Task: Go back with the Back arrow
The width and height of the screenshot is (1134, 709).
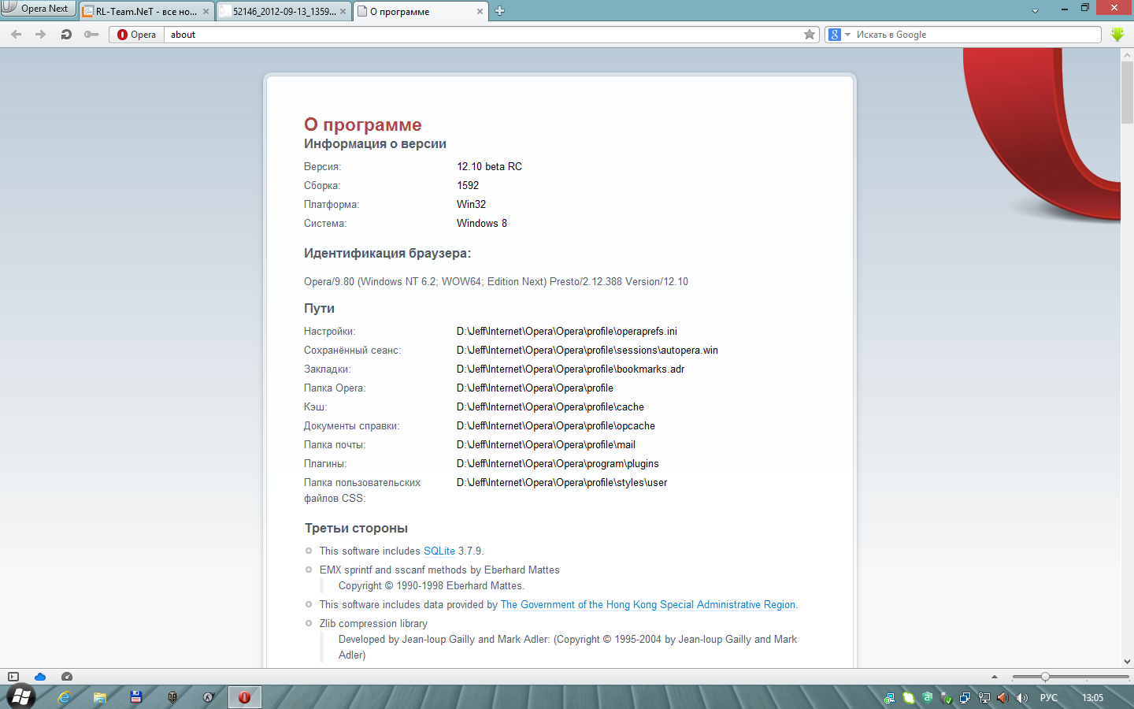Action: [x=17, y=35]
